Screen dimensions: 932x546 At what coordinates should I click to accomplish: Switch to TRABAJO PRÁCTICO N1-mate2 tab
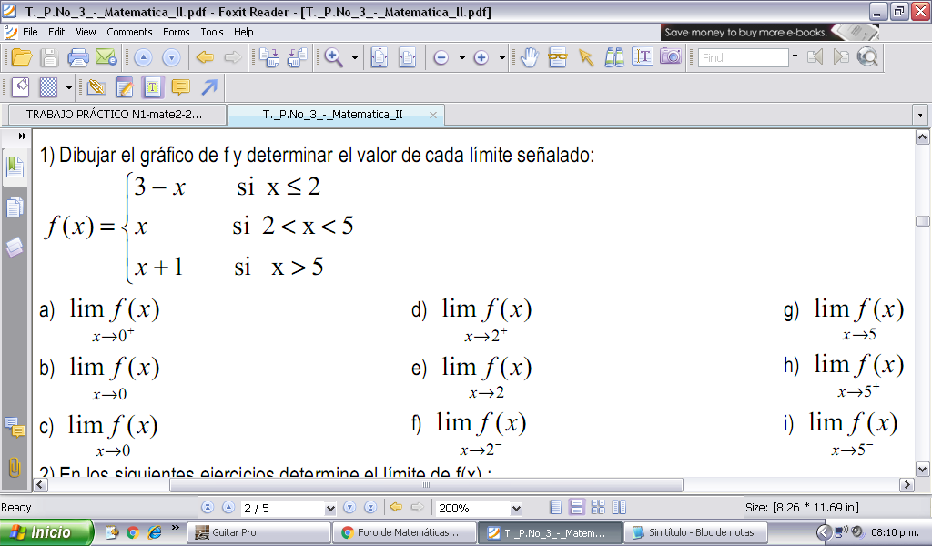(x=114, y=115)
